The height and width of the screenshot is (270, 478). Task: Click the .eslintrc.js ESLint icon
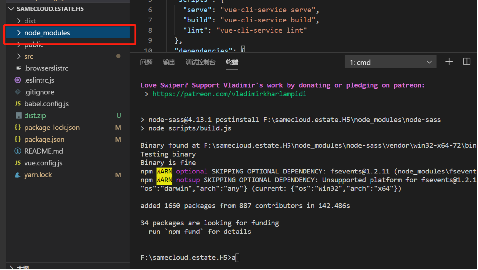tap(18, 80)
